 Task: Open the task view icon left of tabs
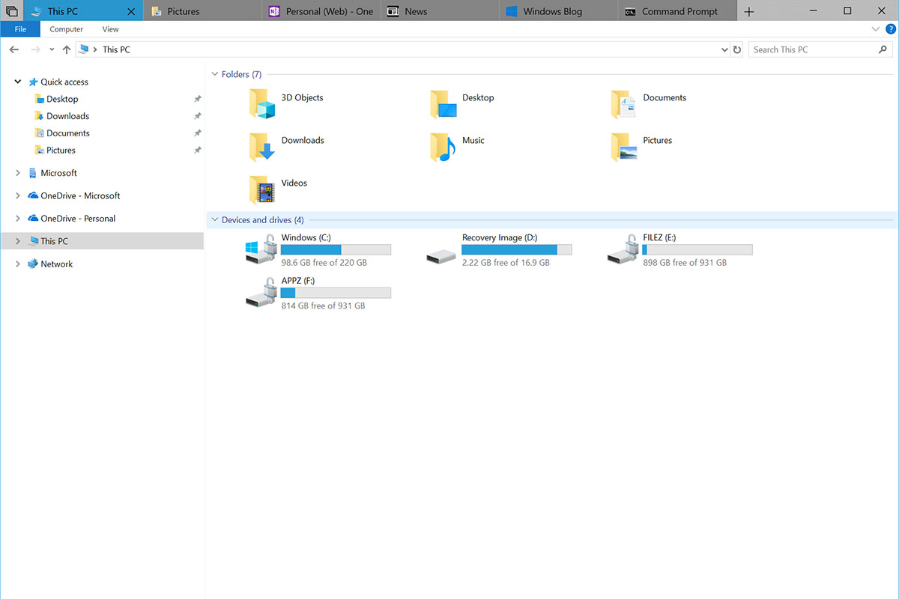tap(11, 11)
